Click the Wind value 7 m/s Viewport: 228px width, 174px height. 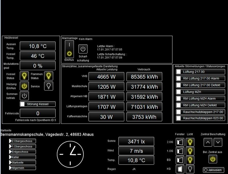point(136,151)
